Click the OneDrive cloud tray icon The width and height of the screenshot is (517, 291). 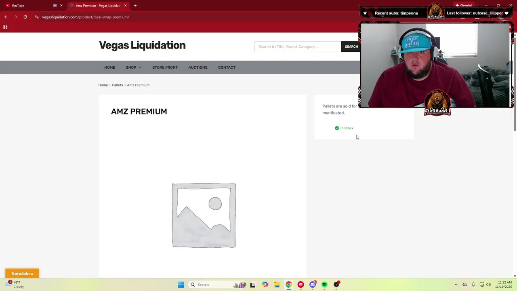point(464,285)
